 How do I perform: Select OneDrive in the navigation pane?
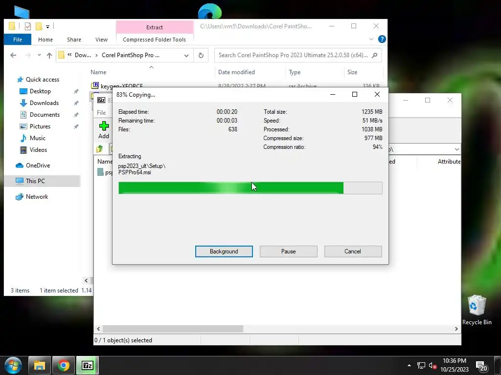(x=38, y=166)
